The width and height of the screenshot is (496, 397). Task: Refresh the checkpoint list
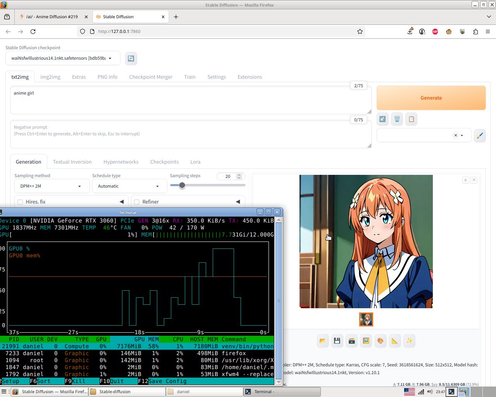click(x=131, y=58)
